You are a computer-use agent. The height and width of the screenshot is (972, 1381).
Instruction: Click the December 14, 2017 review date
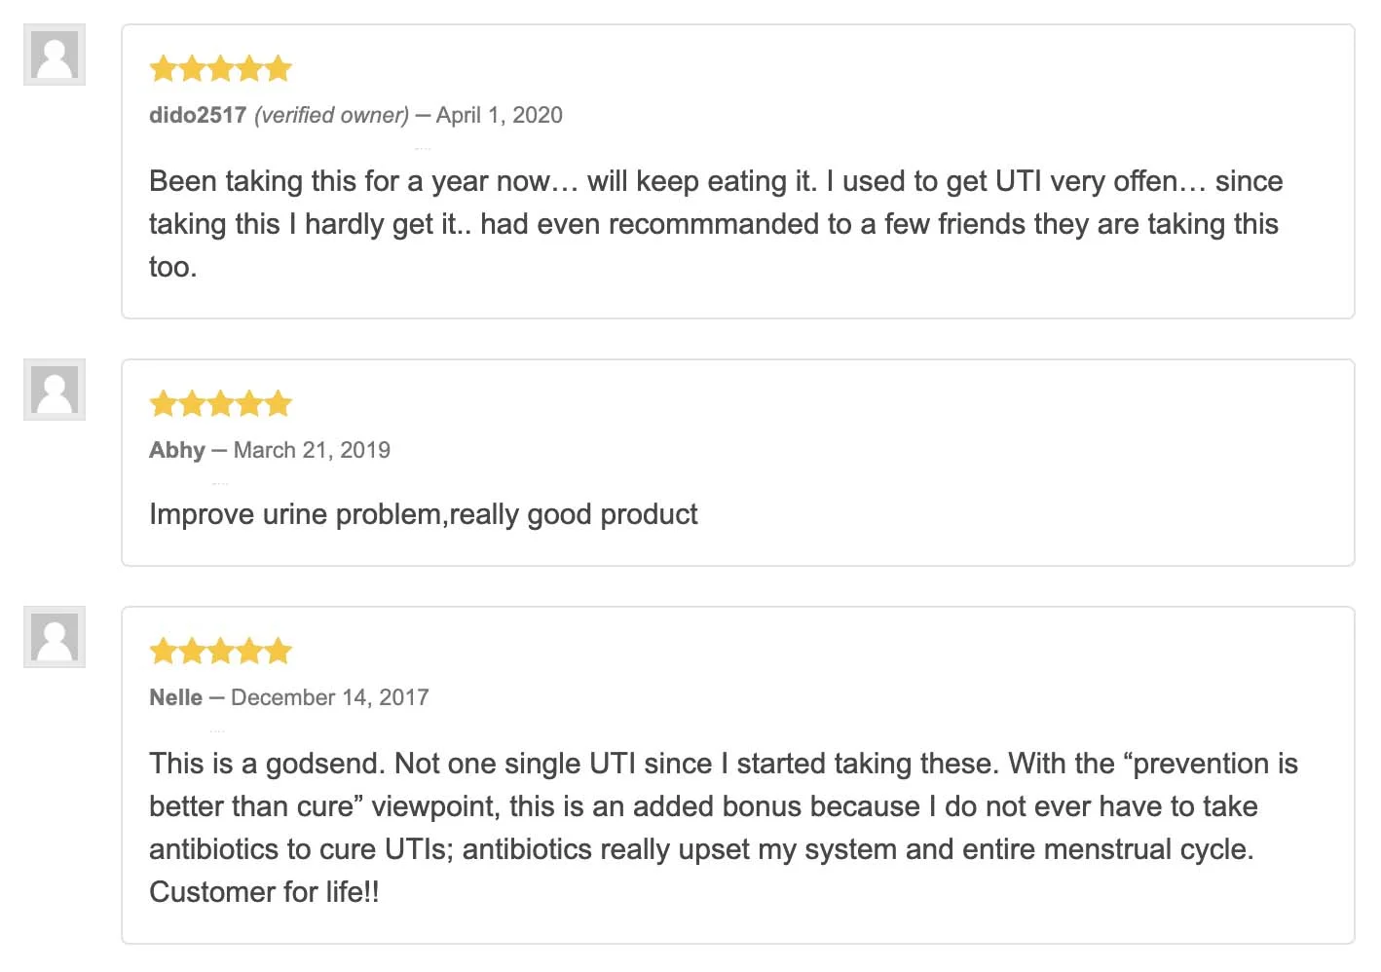point(330,697)
